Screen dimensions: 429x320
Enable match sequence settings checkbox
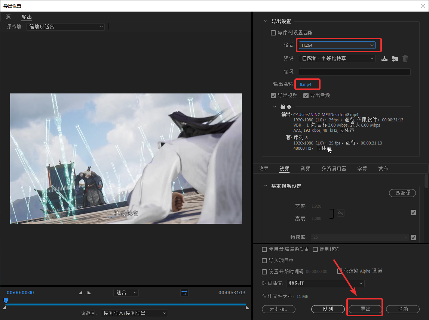pos(273,33)
